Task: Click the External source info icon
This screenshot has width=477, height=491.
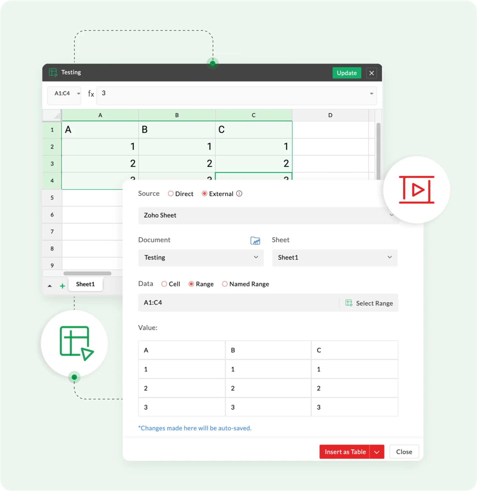Action: coord(239,194)
